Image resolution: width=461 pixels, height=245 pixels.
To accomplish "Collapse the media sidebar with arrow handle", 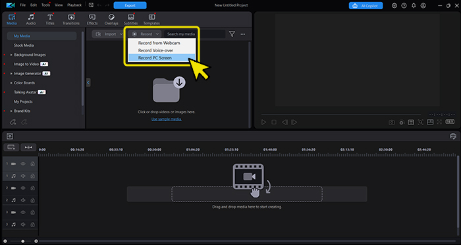I will coord(88,82).
